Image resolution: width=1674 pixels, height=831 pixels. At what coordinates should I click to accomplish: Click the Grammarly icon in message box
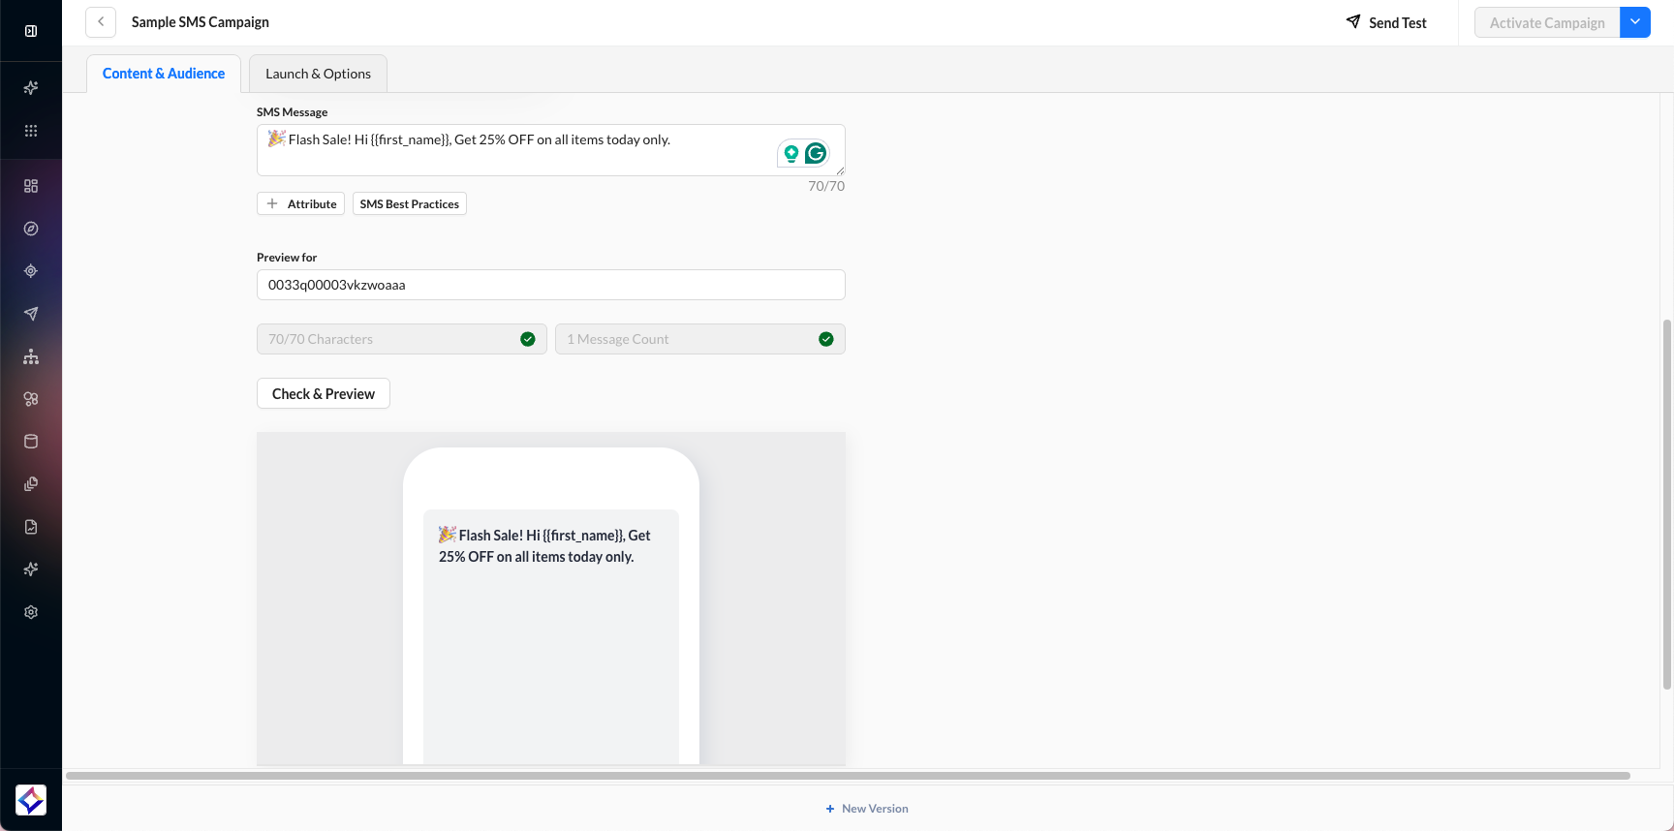(x=816, y=153)
